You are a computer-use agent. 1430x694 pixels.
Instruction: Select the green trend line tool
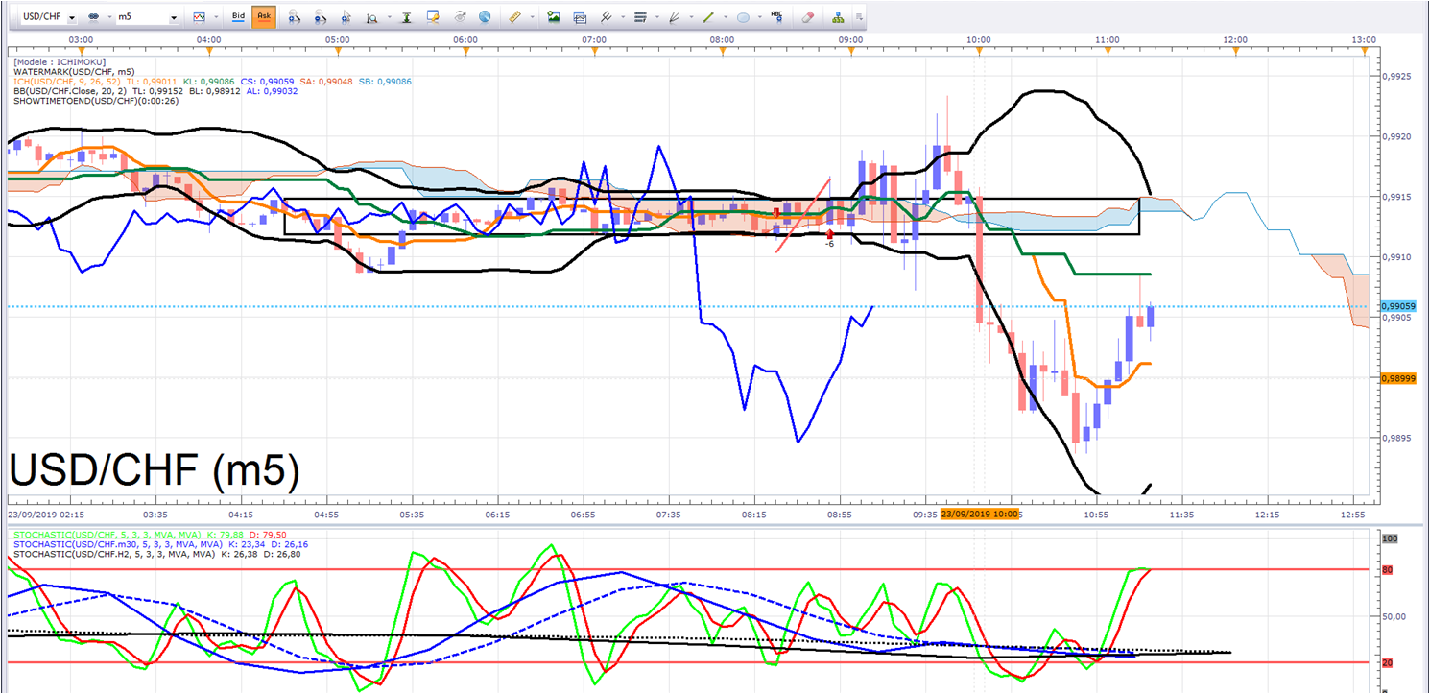[x=708, y=17]
